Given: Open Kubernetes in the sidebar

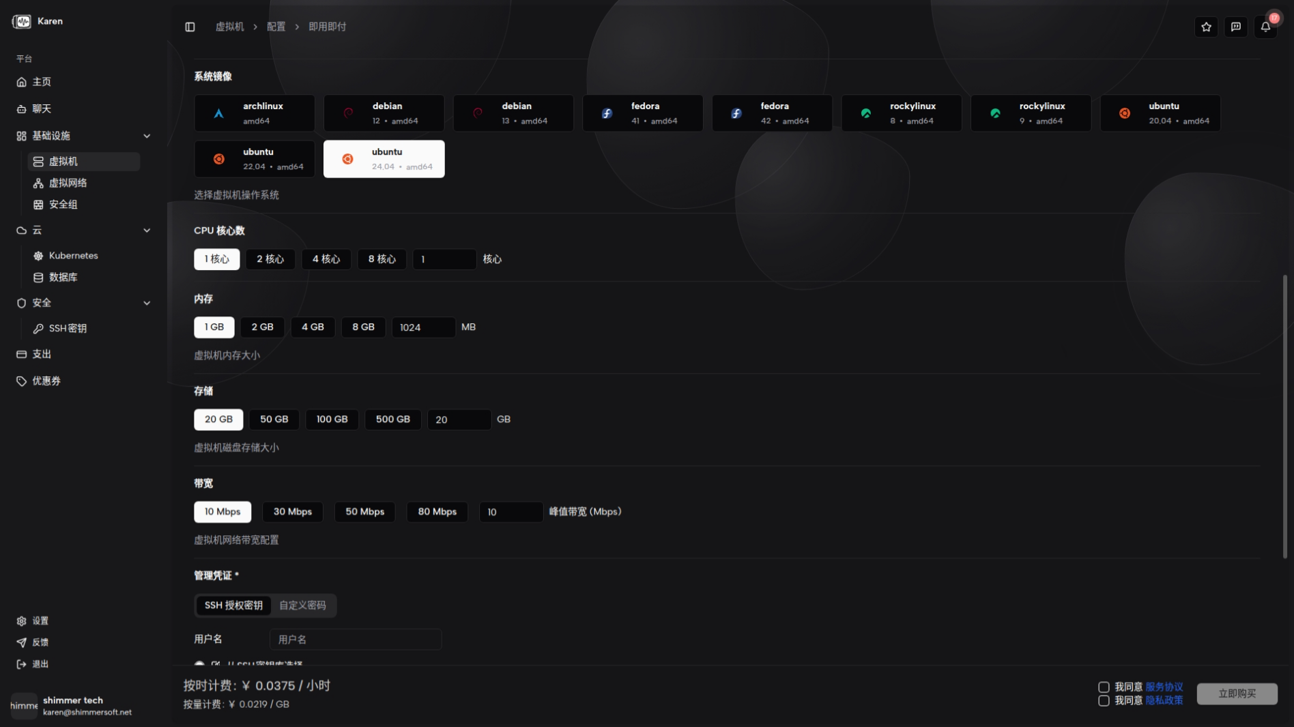Looking at the screenshot, I should click(73, 256).
